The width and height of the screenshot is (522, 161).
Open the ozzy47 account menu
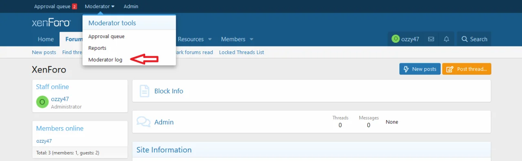[x=405, y=39]
